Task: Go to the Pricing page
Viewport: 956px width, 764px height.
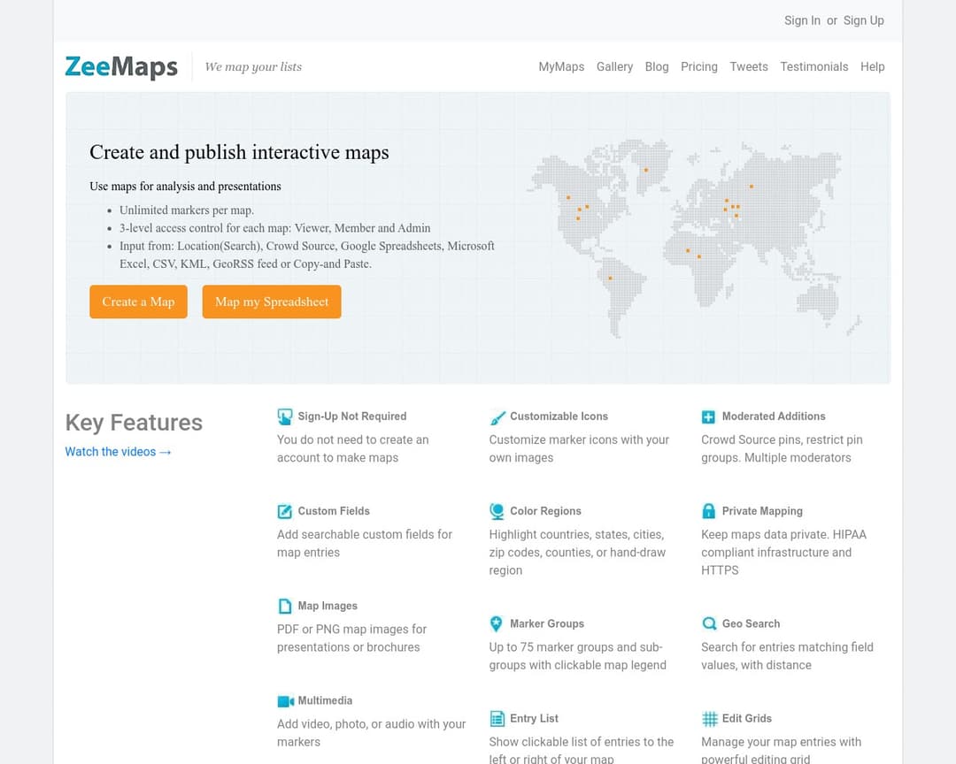Action: 698,66
